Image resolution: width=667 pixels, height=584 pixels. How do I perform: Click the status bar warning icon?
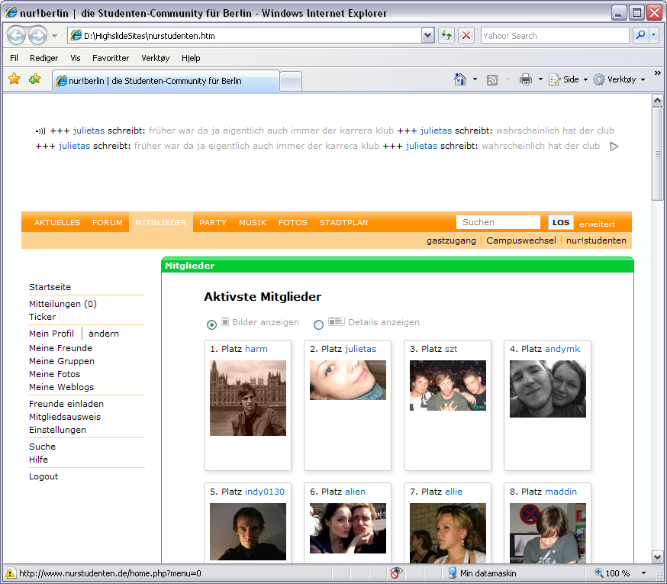tap(10, 573)
